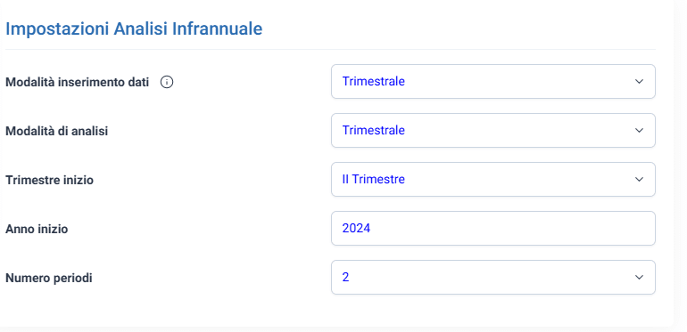Open the Numero periodi dropdown

click(492, 278)
